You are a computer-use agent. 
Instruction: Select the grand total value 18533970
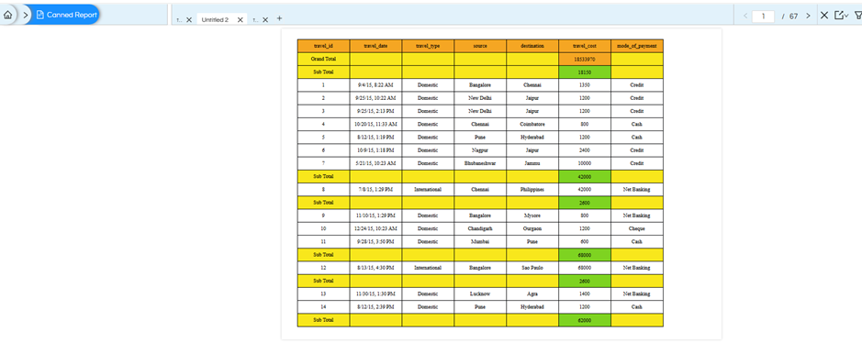pyautogui.click(x=585, y=59)
